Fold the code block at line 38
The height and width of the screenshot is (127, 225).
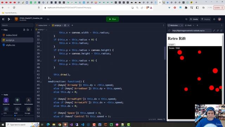point(41,61)
